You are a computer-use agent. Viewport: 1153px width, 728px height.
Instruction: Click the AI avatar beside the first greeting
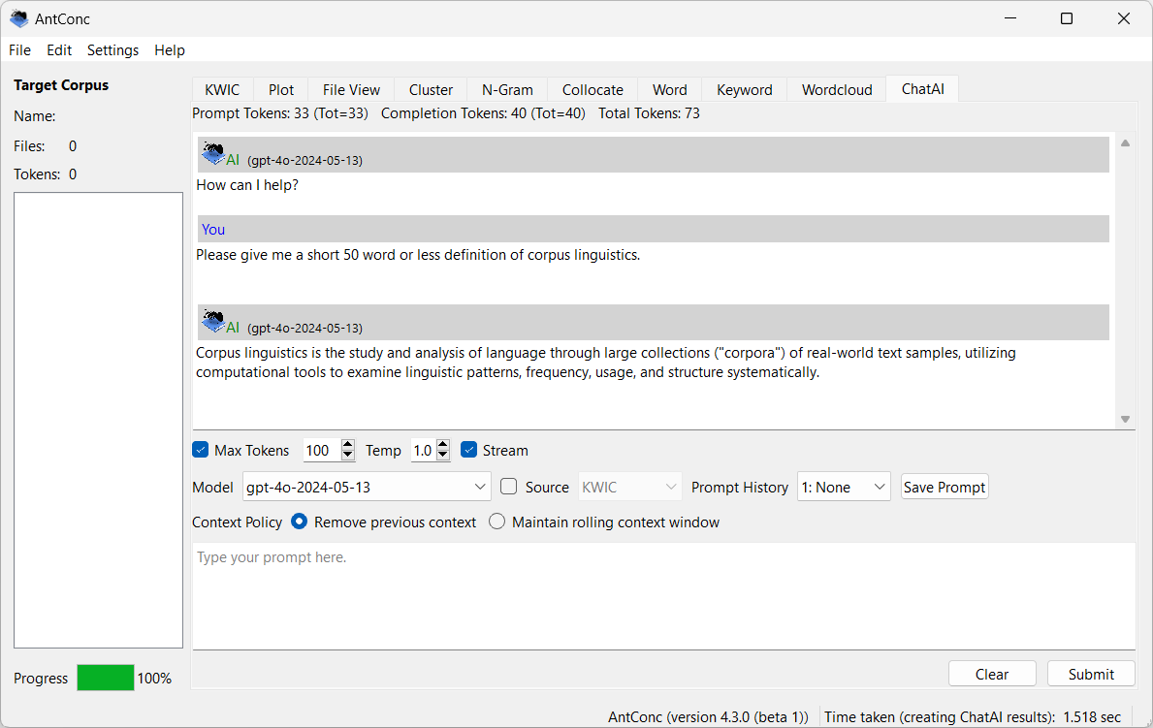[x=214, y=153]
